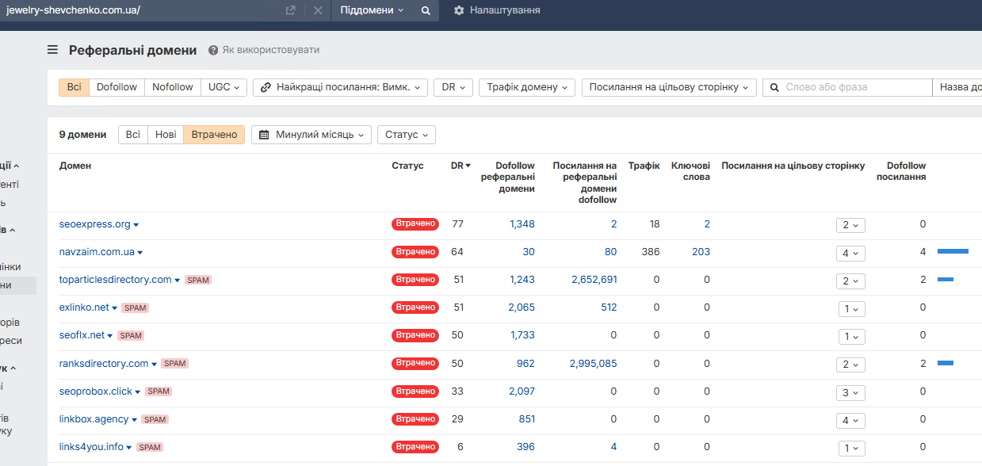The image size is (982, 466).
Task: Click the Як використовувати help icon
Action: point(213,50)
